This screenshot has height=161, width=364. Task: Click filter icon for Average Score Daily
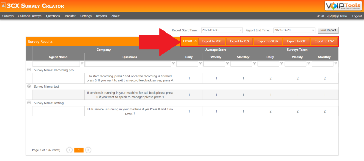pyautogui.click(x=200, y=64)
